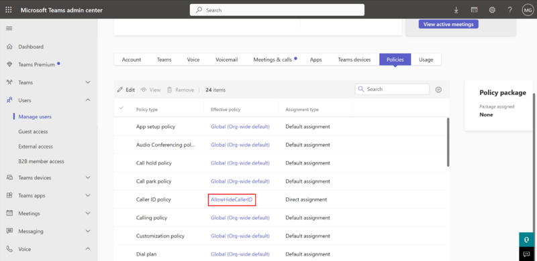This screenshot has width=537, height=261.
Task: Click the table column settings gear
Action: [x=438, y=90]
